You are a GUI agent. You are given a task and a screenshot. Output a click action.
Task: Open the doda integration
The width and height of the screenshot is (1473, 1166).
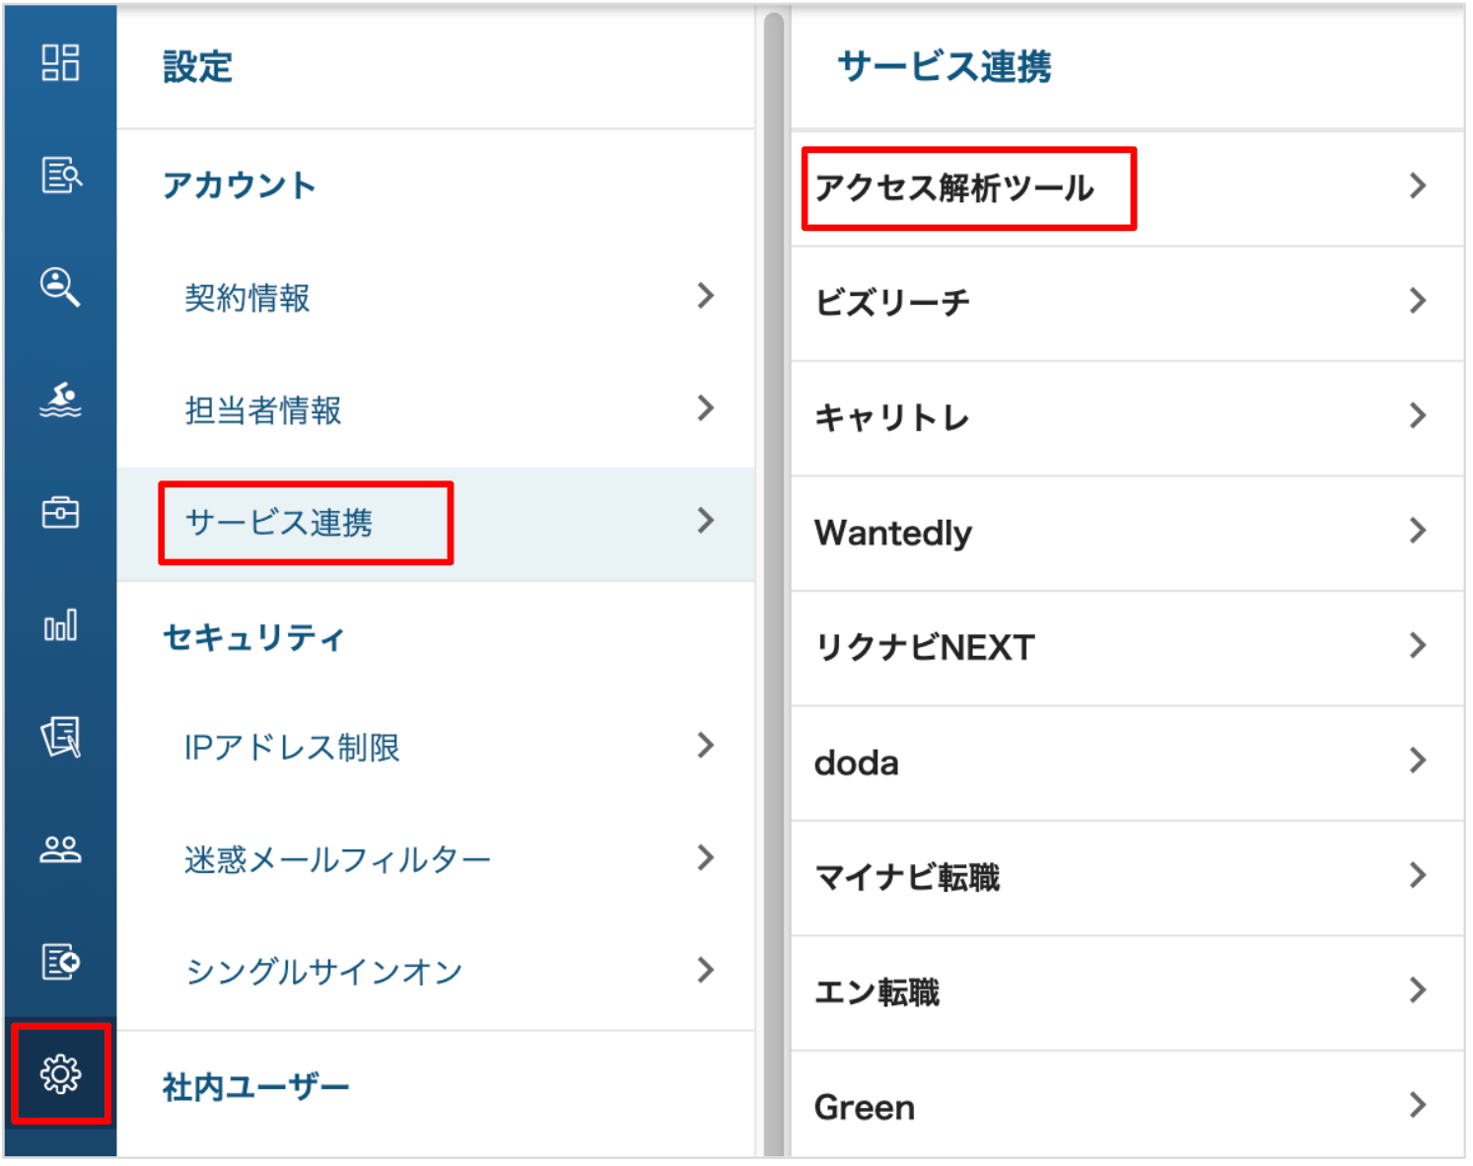pyautogui.click(x=1127, y=764)
